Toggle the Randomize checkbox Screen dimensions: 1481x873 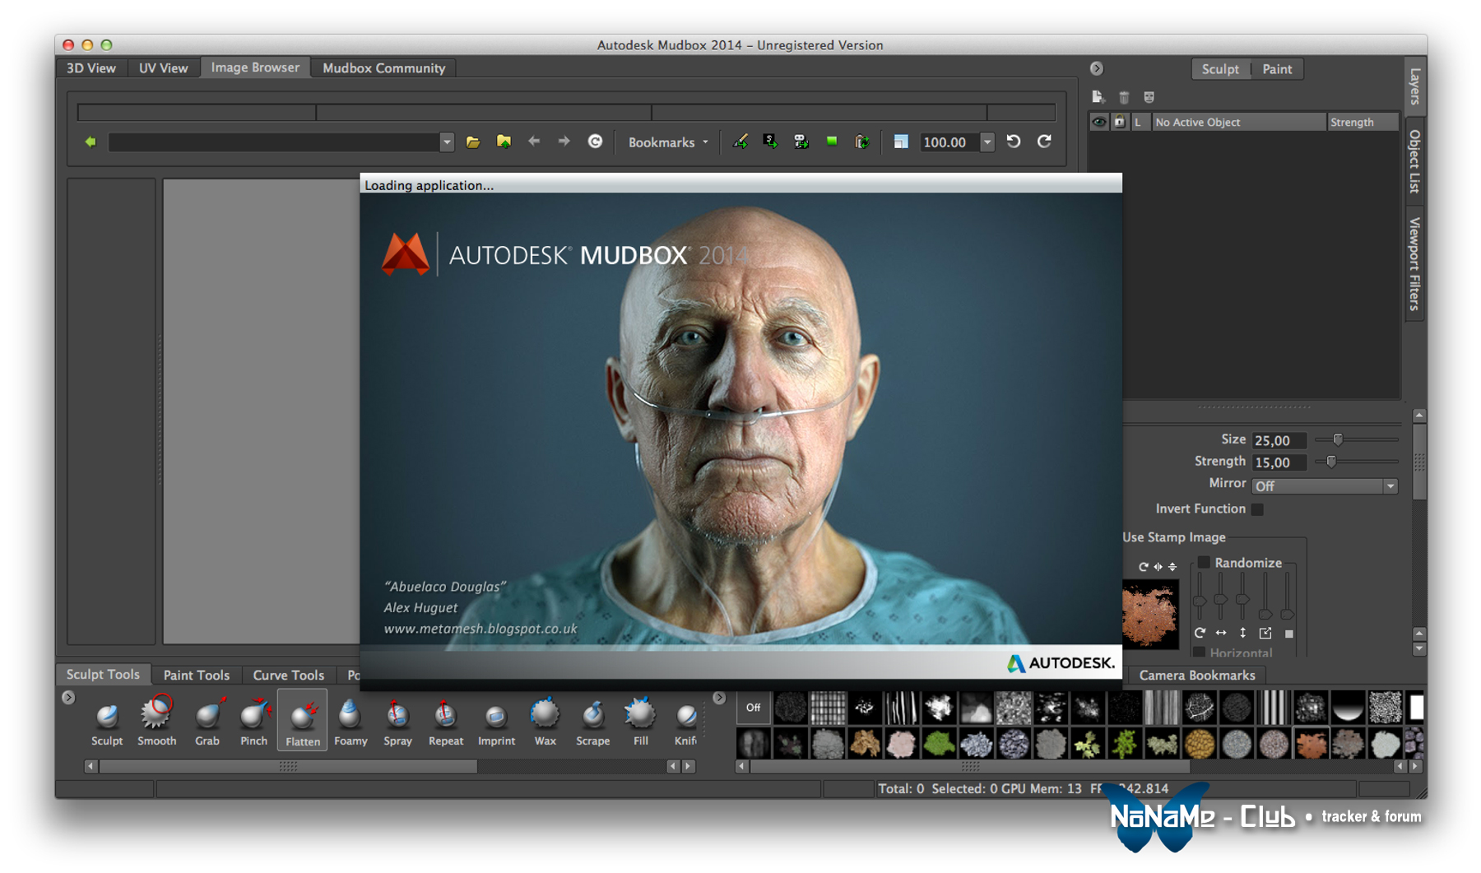click(x=1204, y=563)
